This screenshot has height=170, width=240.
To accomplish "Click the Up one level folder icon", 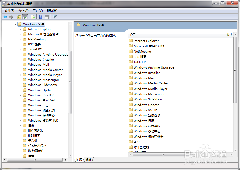I will coord(19,17).
